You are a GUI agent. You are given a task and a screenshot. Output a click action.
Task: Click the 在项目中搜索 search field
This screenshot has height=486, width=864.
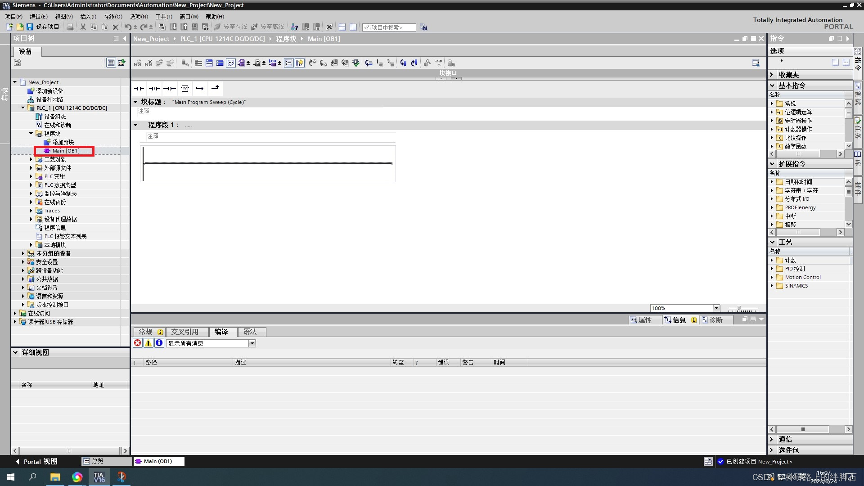click(x=389, y=27)
